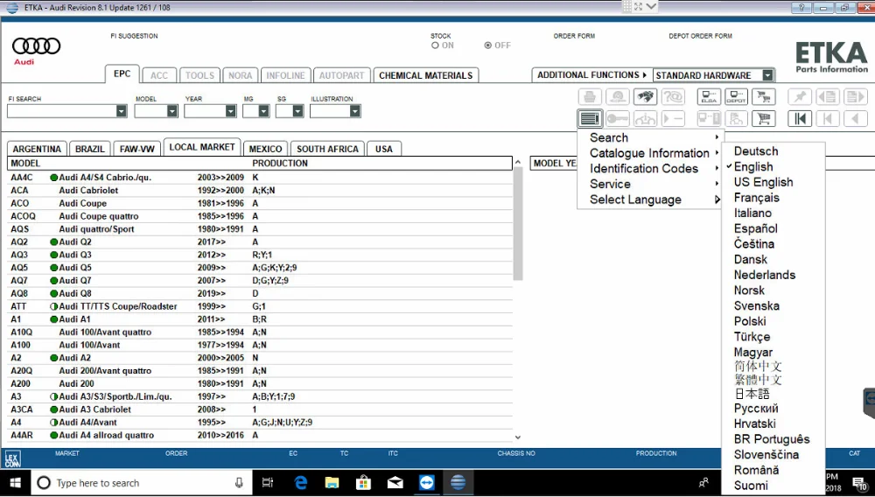Open the ILLUSTRATION dropdown
This screenshot has height=497, width=875.
click(x=354, y=111)
